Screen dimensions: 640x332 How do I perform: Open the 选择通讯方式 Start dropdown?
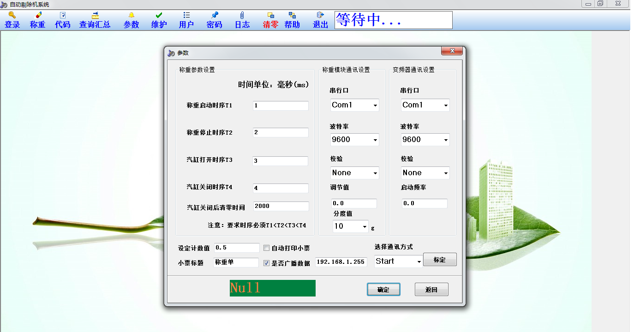419,261
